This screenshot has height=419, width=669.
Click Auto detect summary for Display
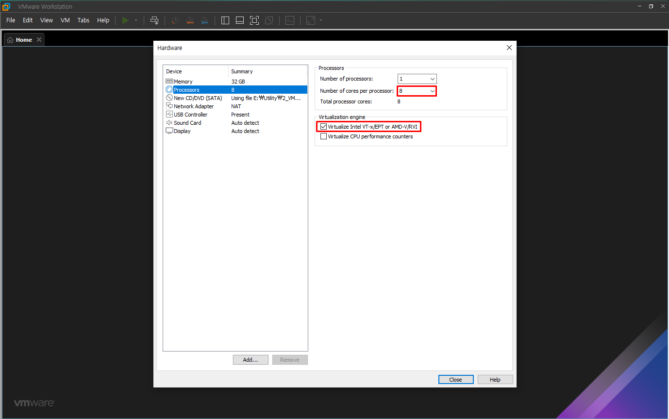pos(245,131)
